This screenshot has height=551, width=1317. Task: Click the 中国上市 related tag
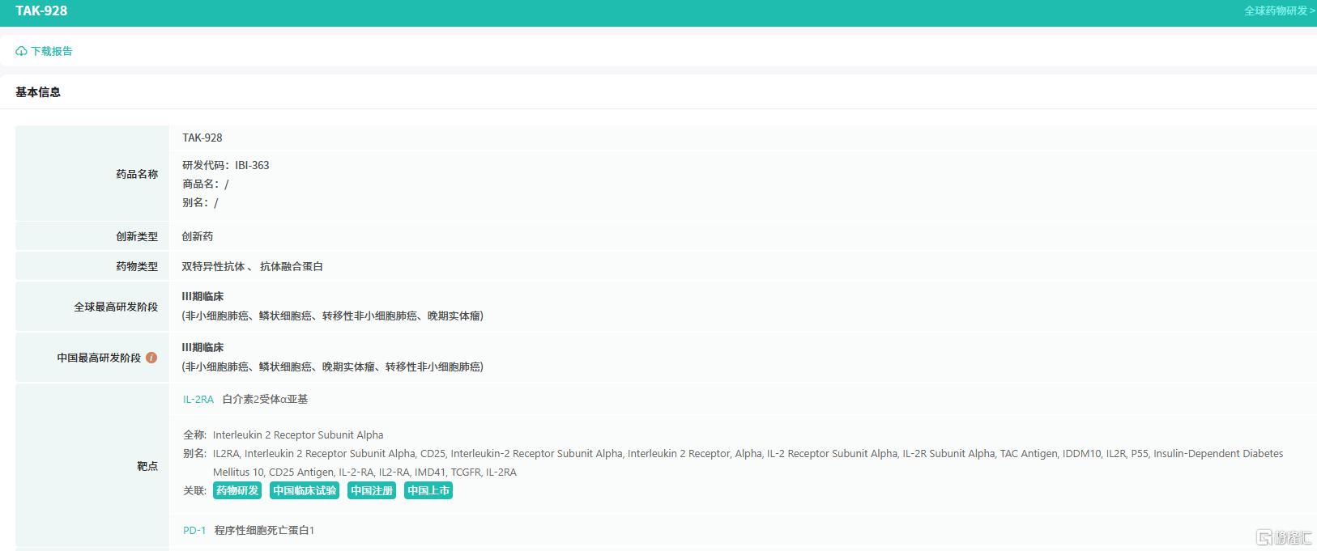point(428,490)
